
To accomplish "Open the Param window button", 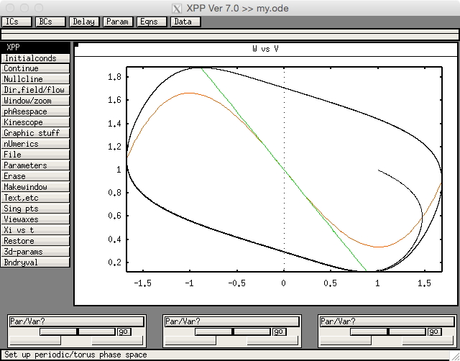I will click(x=118, y=22).
